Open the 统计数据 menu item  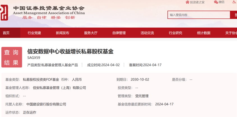(x=204, y=33)
